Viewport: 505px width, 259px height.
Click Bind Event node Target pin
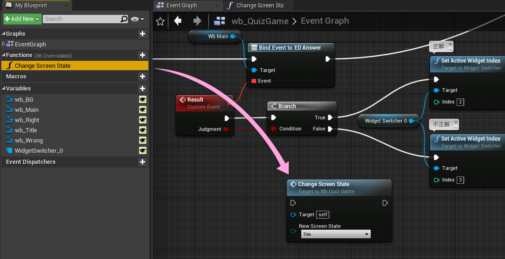click(x=254, y=70)
